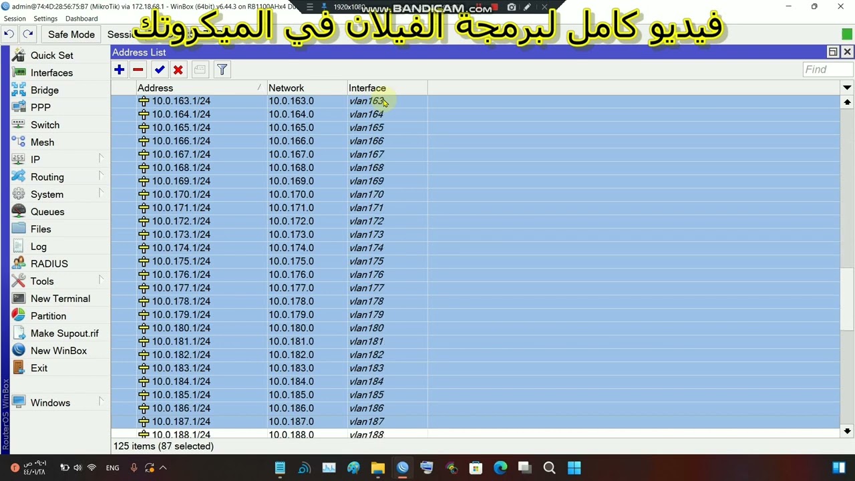Viewport: 855px width, 481px height.
Task: Click Make Supout.rif in the sidebar
Action: pos(64,333)
